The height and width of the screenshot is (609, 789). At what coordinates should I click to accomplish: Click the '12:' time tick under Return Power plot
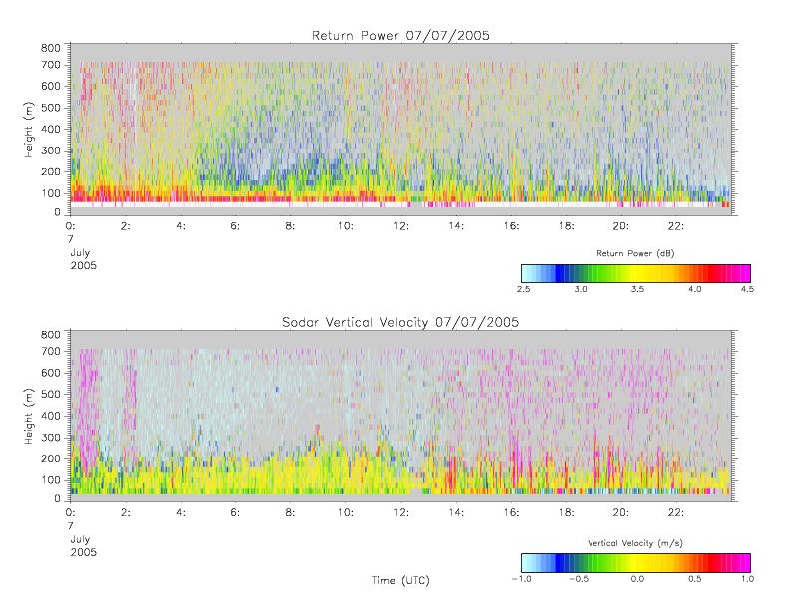pos(401,226)
